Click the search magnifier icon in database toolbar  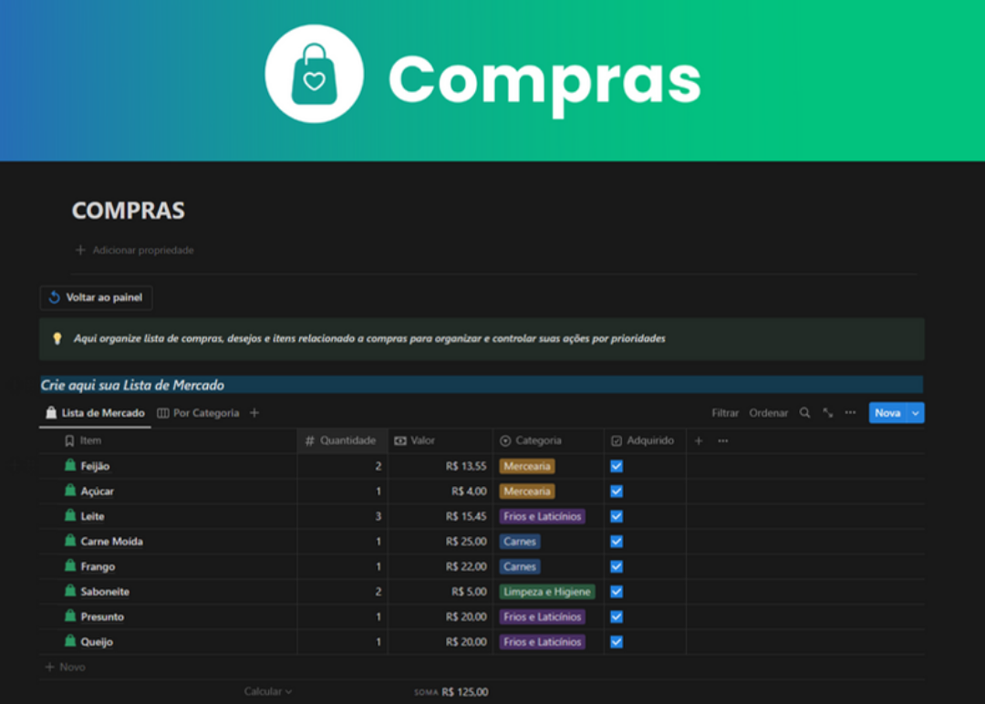pos(804,413)
